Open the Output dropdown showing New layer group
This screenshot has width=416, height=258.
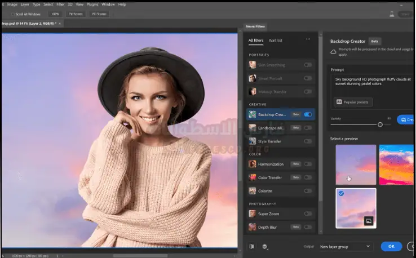point(346,246)
